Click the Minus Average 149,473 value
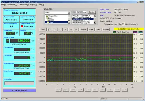Screen dimensions: 145x101 [22, 73]
